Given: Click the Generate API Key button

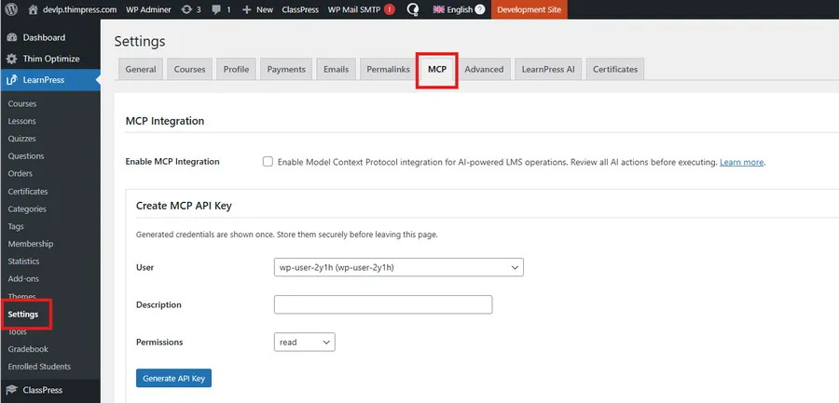Looking at the screenshot, I should [x=174, y=378].
